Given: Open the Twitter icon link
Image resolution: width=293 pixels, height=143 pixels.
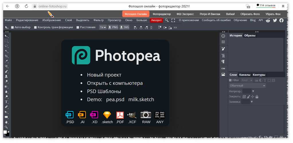Looking at the screenshot, I should tap(275, 20).
